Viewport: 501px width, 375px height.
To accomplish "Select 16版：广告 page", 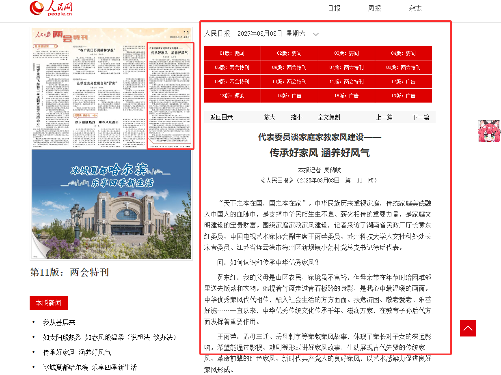I will [x=404, y=96].
